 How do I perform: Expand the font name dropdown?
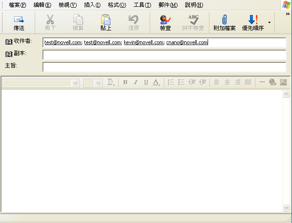(75, 83)
